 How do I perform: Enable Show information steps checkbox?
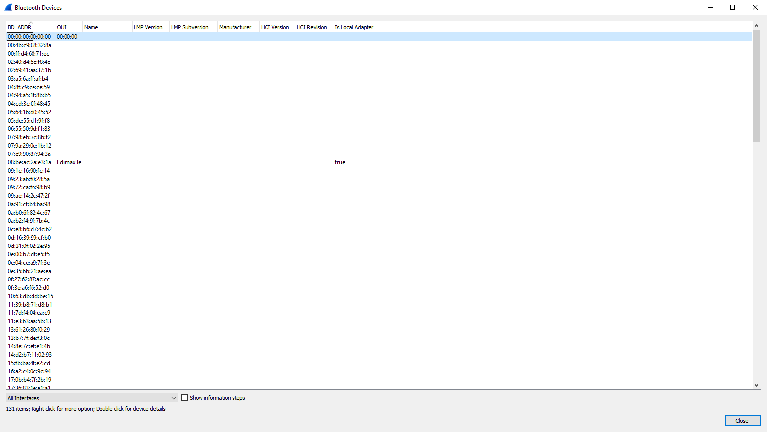[x=185, y=398]
